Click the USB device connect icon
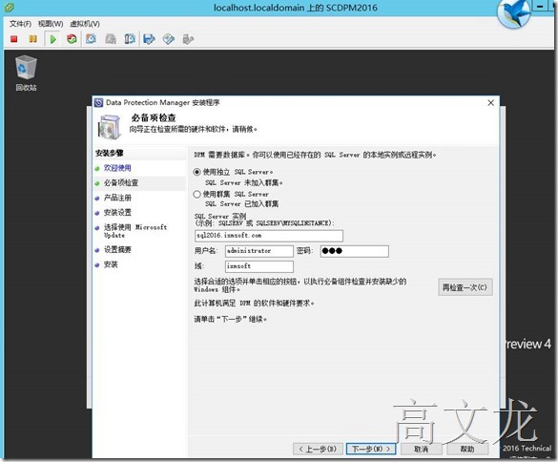 (x=188, y=39)
